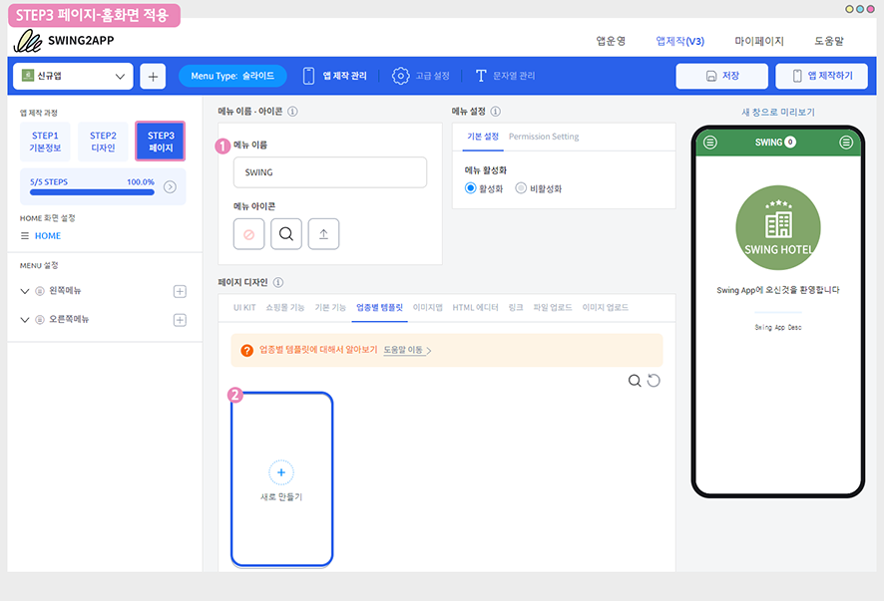Upload a custom menu icon

323,234
